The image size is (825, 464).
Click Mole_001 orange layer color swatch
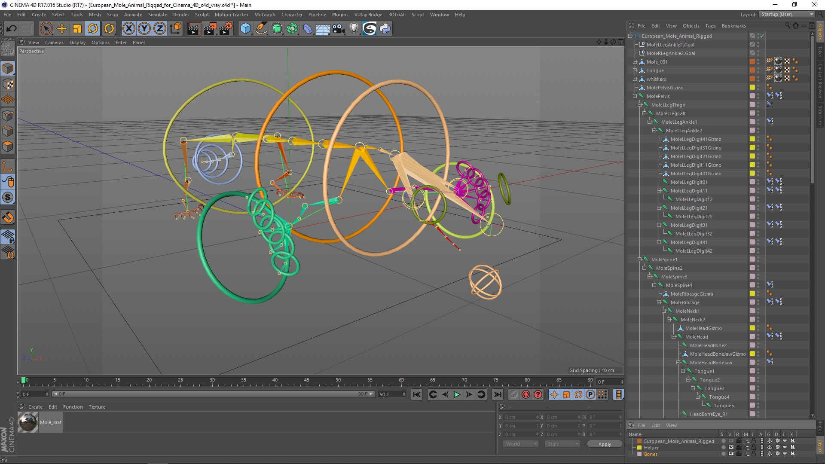tap(752, 62)
